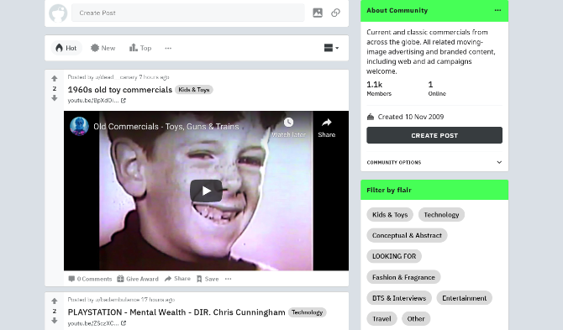The image size is (563, 330).
Task: Open image upload via picture icon
Action: [318, 13]
